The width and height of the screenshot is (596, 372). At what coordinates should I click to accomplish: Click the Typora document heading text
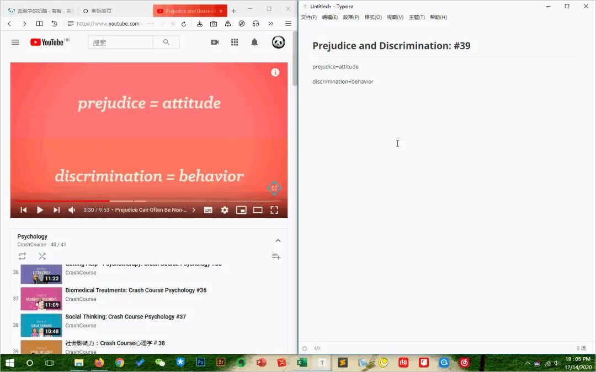(x=391, y=46)
